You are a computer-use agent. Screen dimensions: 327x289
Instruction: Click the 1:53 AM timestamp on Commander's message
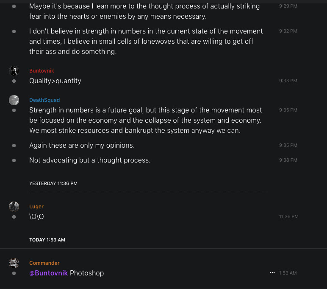tap(288, 273)
